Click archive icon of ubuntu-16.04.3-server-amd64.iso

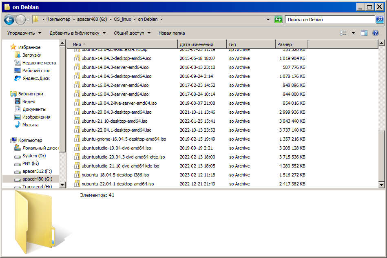[77, 94]
